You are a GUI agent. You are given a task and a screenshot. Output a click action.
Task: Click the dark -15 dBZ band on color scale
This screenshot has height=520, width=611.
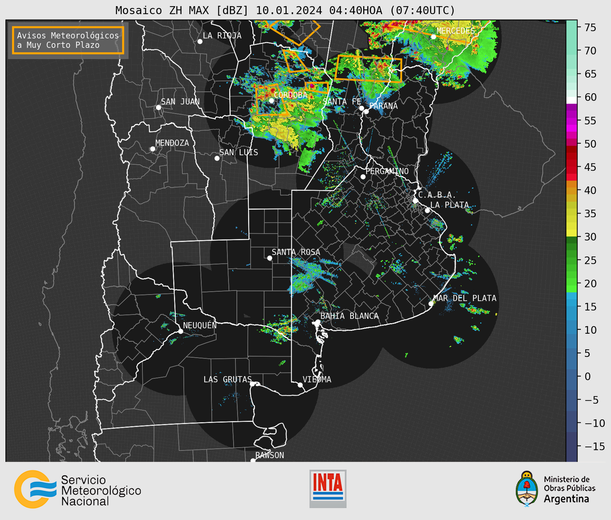572,446
